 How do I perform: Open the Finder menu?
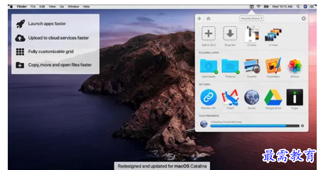(x=22, y=7)
